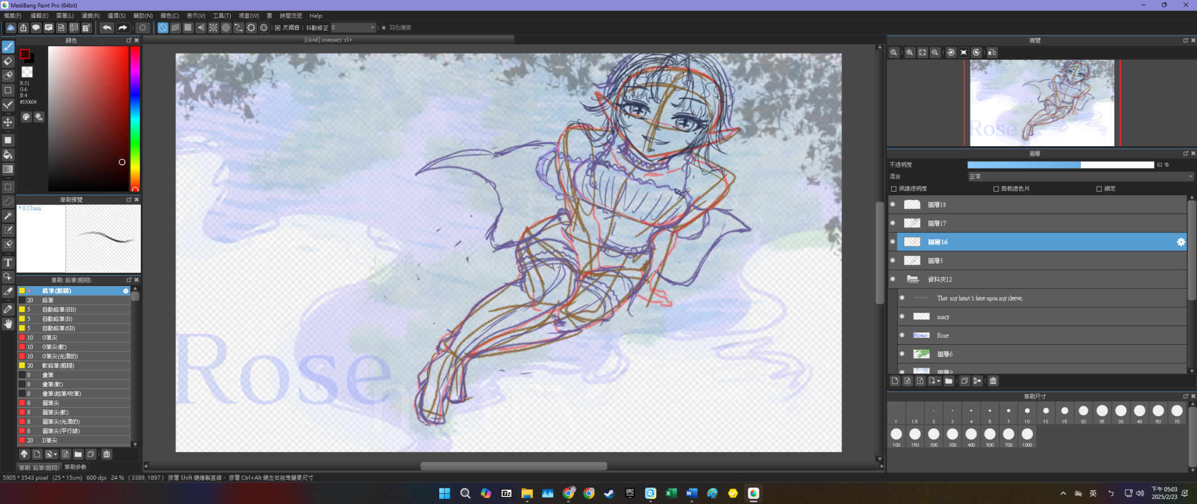
Task: Open the Help menu
Action: pyautogui.click(x=316, y=16)
